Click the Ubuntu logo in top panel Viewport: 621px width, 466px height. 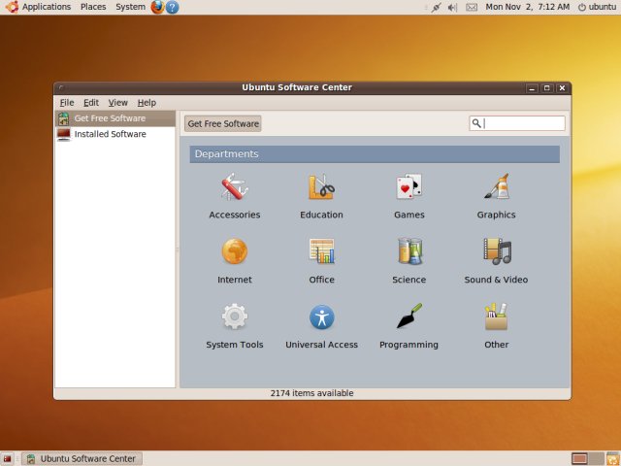12,7
